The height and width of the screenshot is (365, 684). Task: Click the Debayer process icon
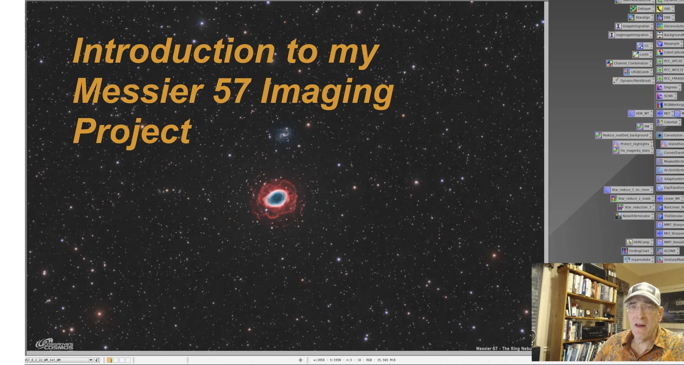pos(633,9)
